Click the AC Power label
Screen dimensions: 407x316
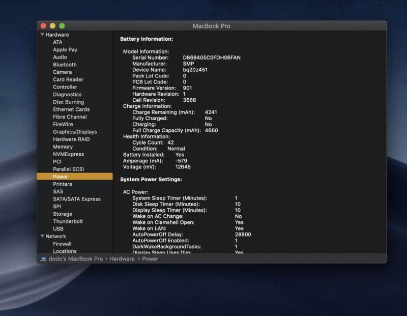click(135, 192)
